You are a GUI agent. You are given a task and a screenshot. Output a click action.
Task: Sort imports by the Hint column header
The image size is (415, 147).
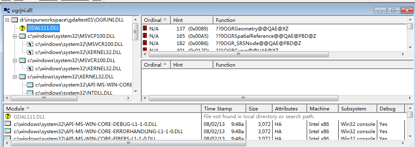point(192,20)
